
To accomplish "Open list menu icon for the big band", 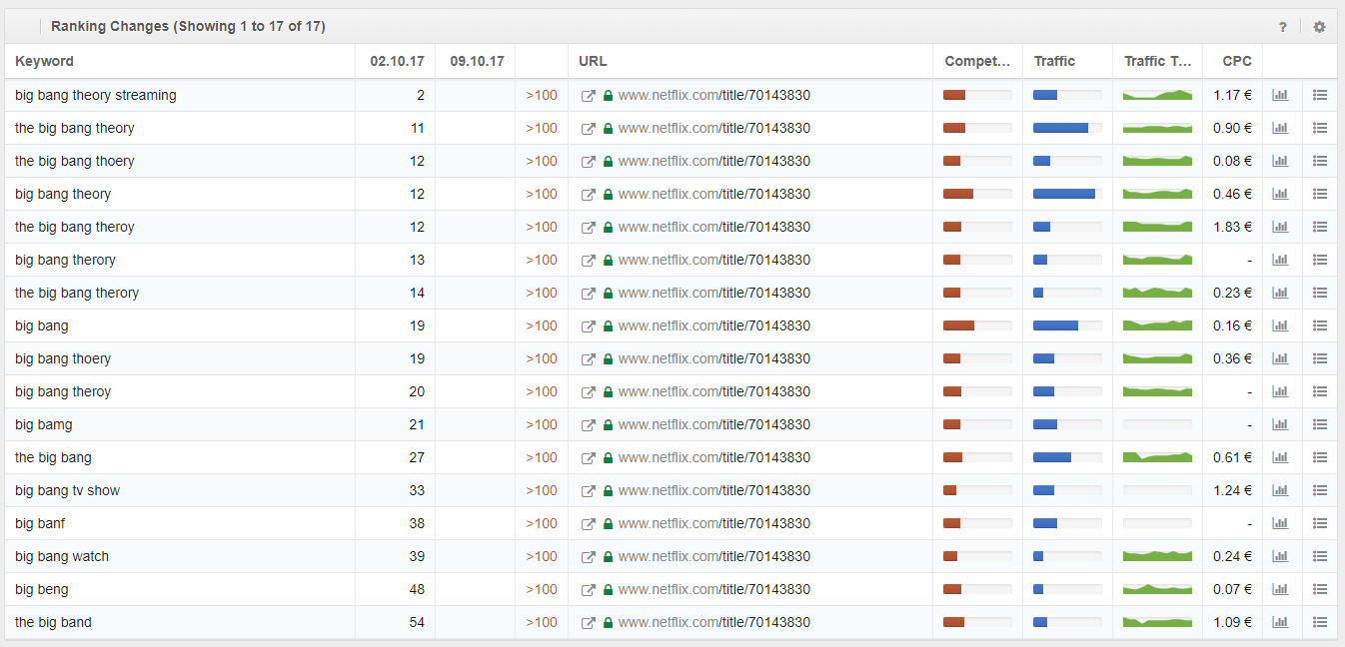I will pyautogui.click(x=1319, y=622).
